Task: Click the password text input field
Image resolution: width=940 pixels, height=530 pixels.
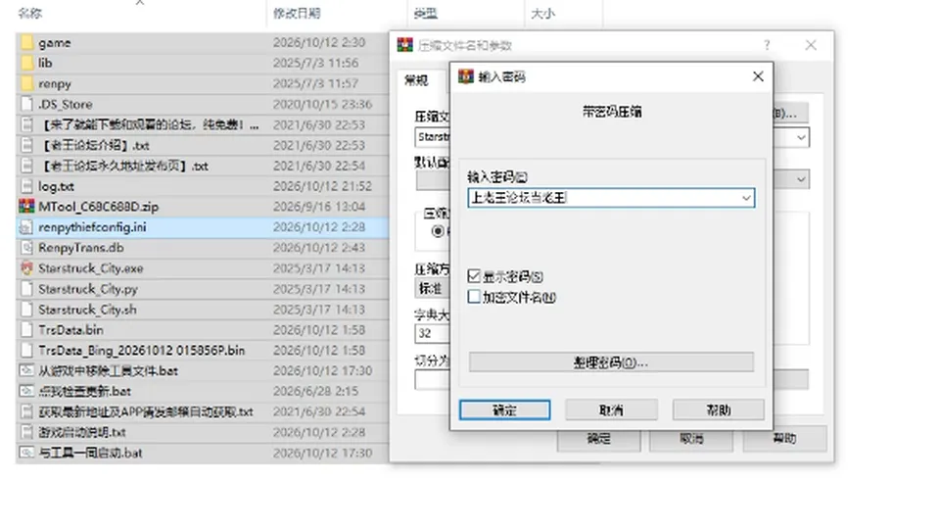Action: point(603,198)
